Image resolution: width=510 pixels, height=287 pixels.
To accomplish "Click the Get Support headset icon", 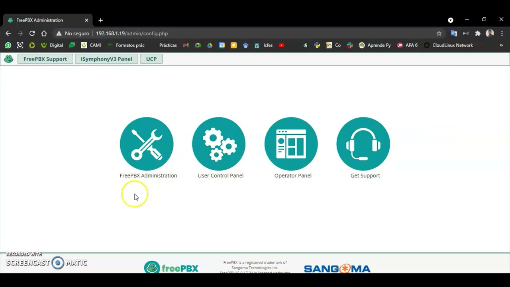I will (363, 144).
